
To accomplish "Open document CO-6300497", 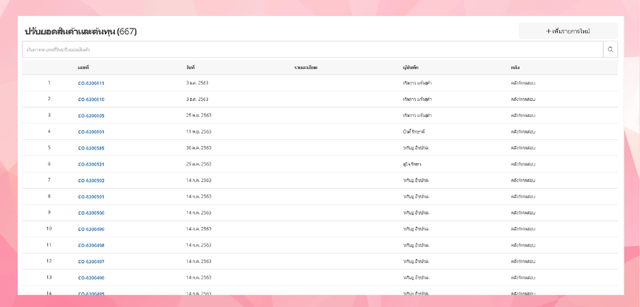I will pyautogui.click(x=91, y=262).
